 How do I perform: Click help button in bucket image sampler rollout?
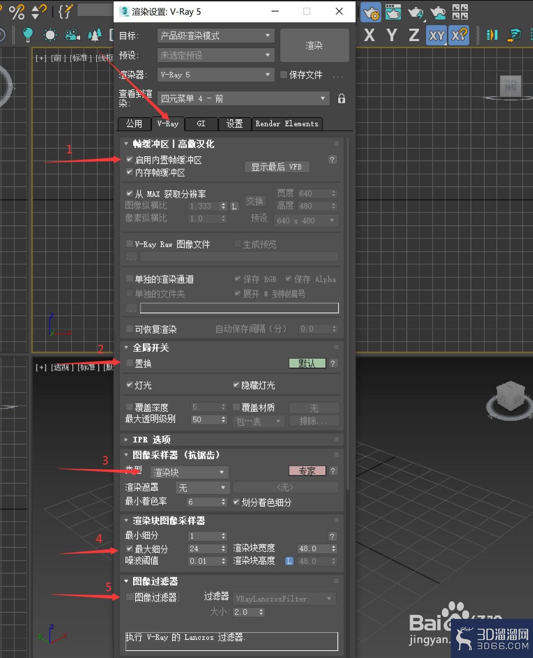[332, 536]
